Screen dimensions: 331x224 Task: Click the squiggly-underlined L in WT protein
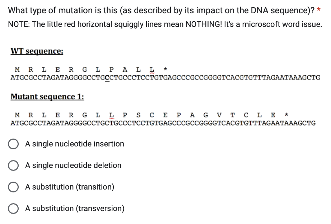pos(153,69)
